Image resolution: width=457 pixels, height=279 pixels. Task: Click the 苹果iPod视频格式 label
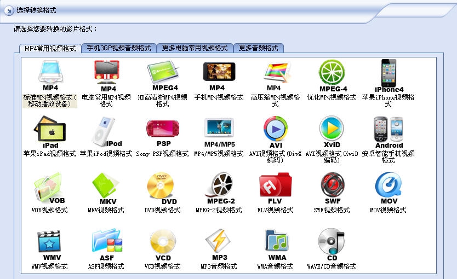pos(106,154)
